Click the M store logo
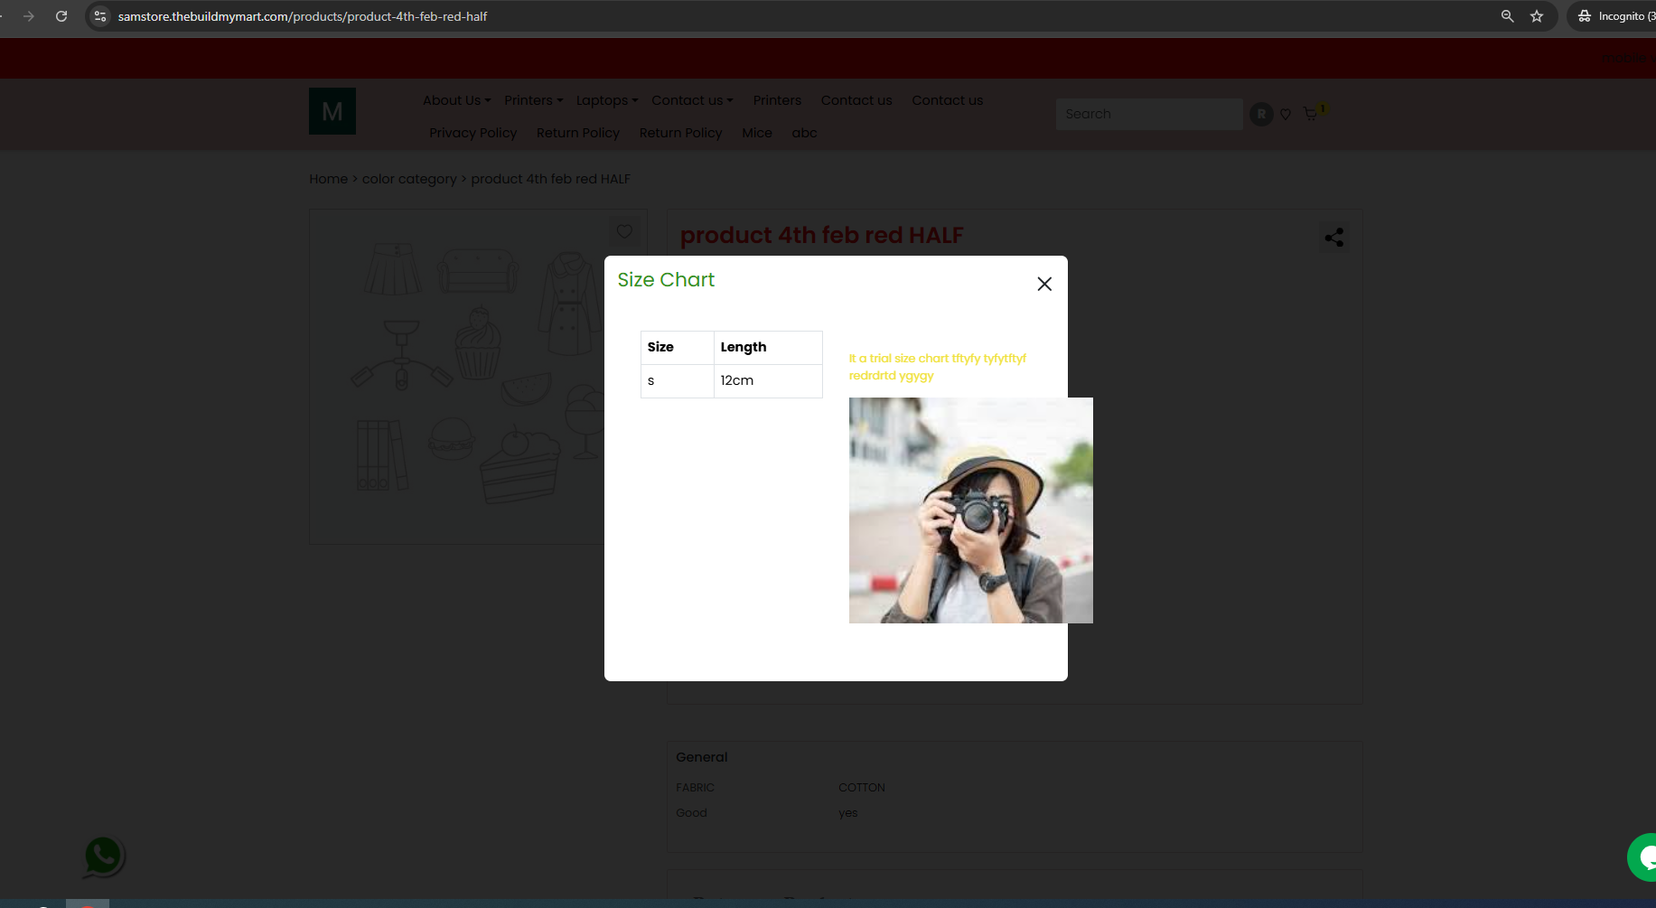 coord(332,111)
